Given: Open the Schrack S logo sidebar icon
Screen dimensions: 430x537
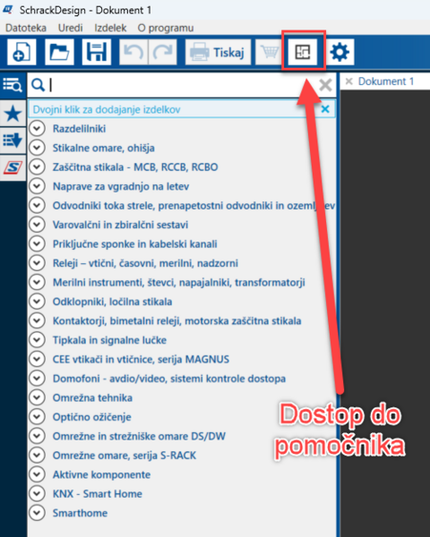Looking at the screenshot, I should coord(13,168).
